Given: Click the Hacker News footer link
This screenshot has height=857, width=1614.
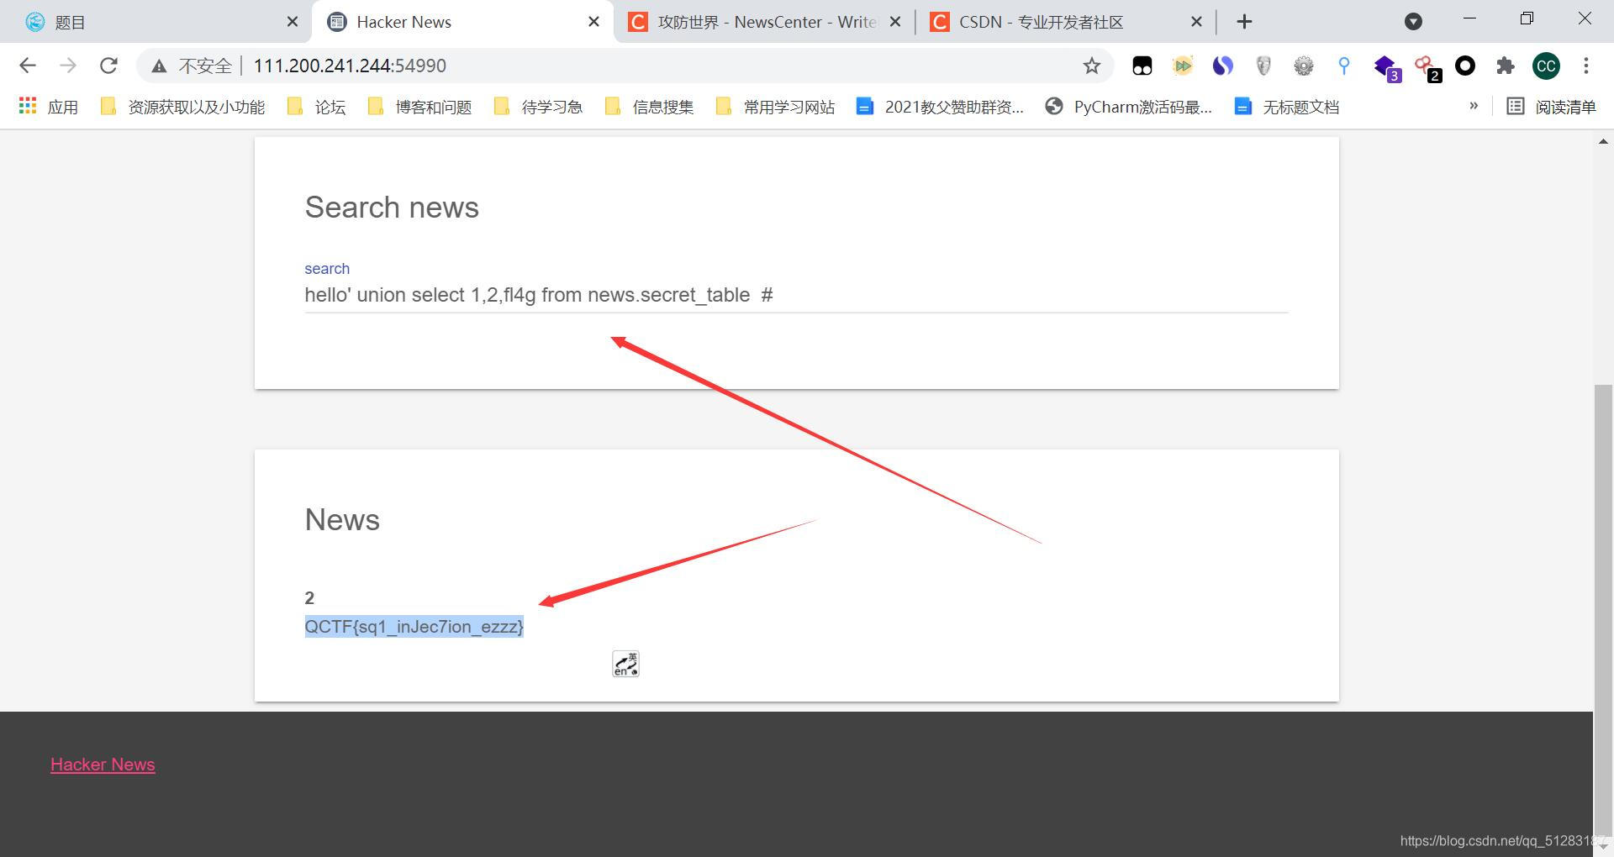Looking at the screenshot, I should click(103, 765).
